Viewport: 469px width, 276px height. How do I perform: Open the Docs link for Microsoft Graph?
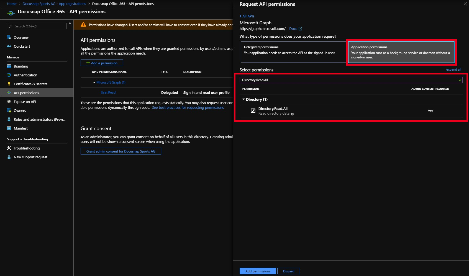pyautogui.click(x=293, y=29)
